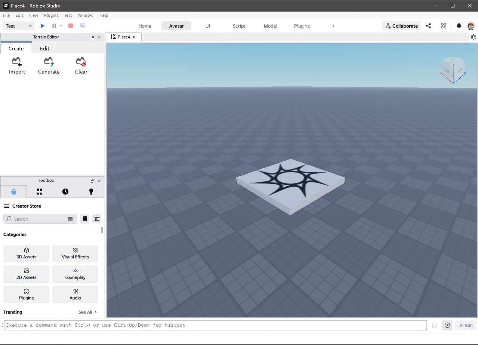
Task: Open the Toolbox Inventory grid tab
Action: (x=40, y=192)
